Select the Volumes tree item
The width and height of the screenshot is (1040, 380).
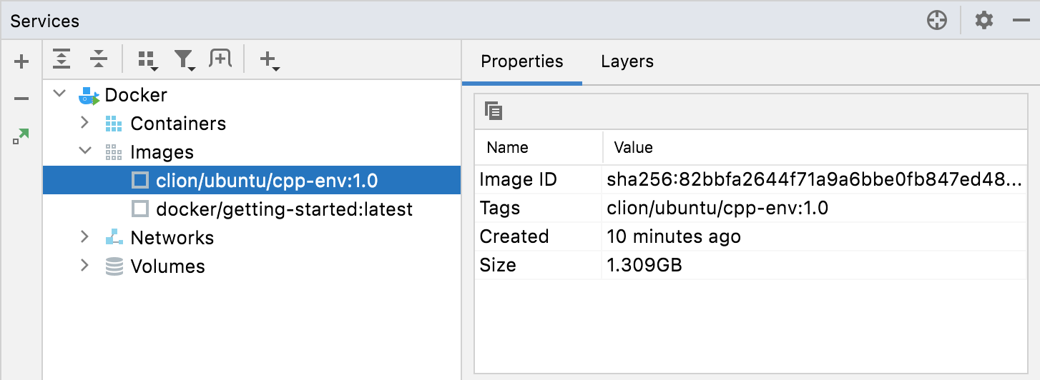(168, 266)
